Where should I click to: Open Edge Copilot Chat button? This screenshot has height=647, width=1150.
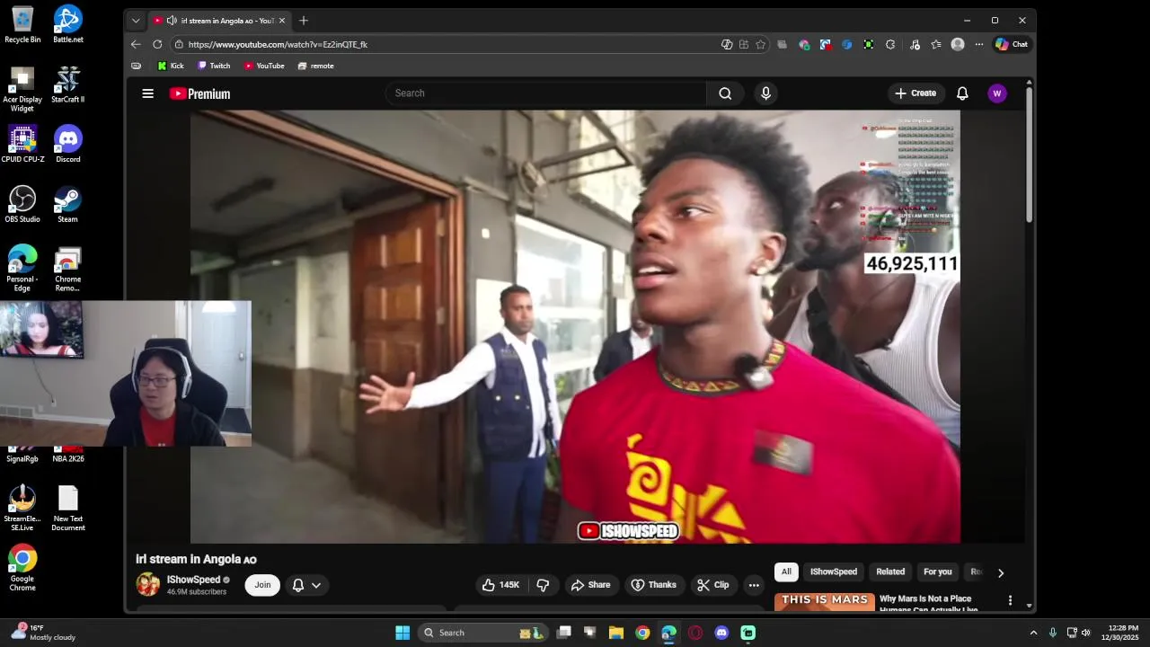tap(1012, 44)
